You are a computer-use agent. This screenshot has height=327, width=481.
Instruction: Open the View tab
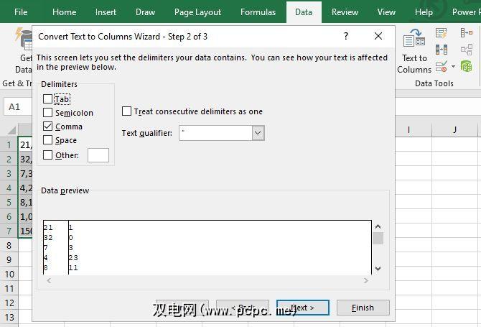pos(386,12)
